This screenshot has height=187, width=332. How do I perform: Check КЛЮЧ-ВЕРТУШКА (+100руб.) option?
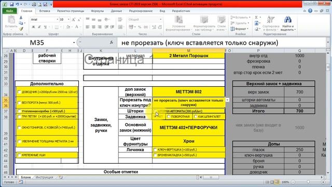pyautogui.click(x=155, y=150)
